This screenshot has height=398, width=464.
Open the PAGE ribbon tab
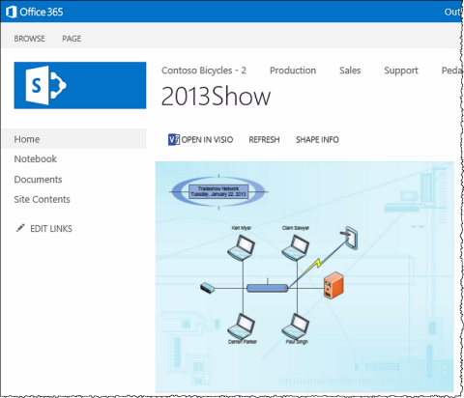[x=72, y=39]
